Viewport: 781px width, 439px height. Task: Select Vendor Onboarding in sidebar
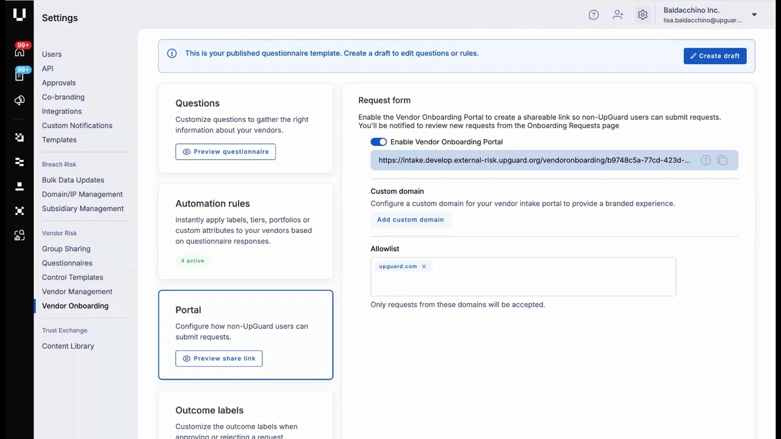click(x=75, y=306)
